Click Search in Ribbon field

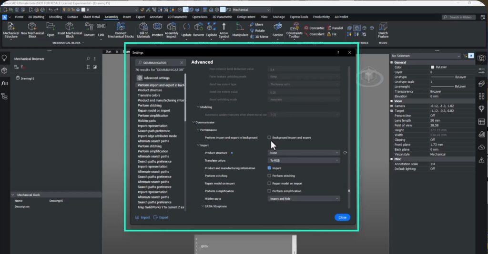coord(459,17)
